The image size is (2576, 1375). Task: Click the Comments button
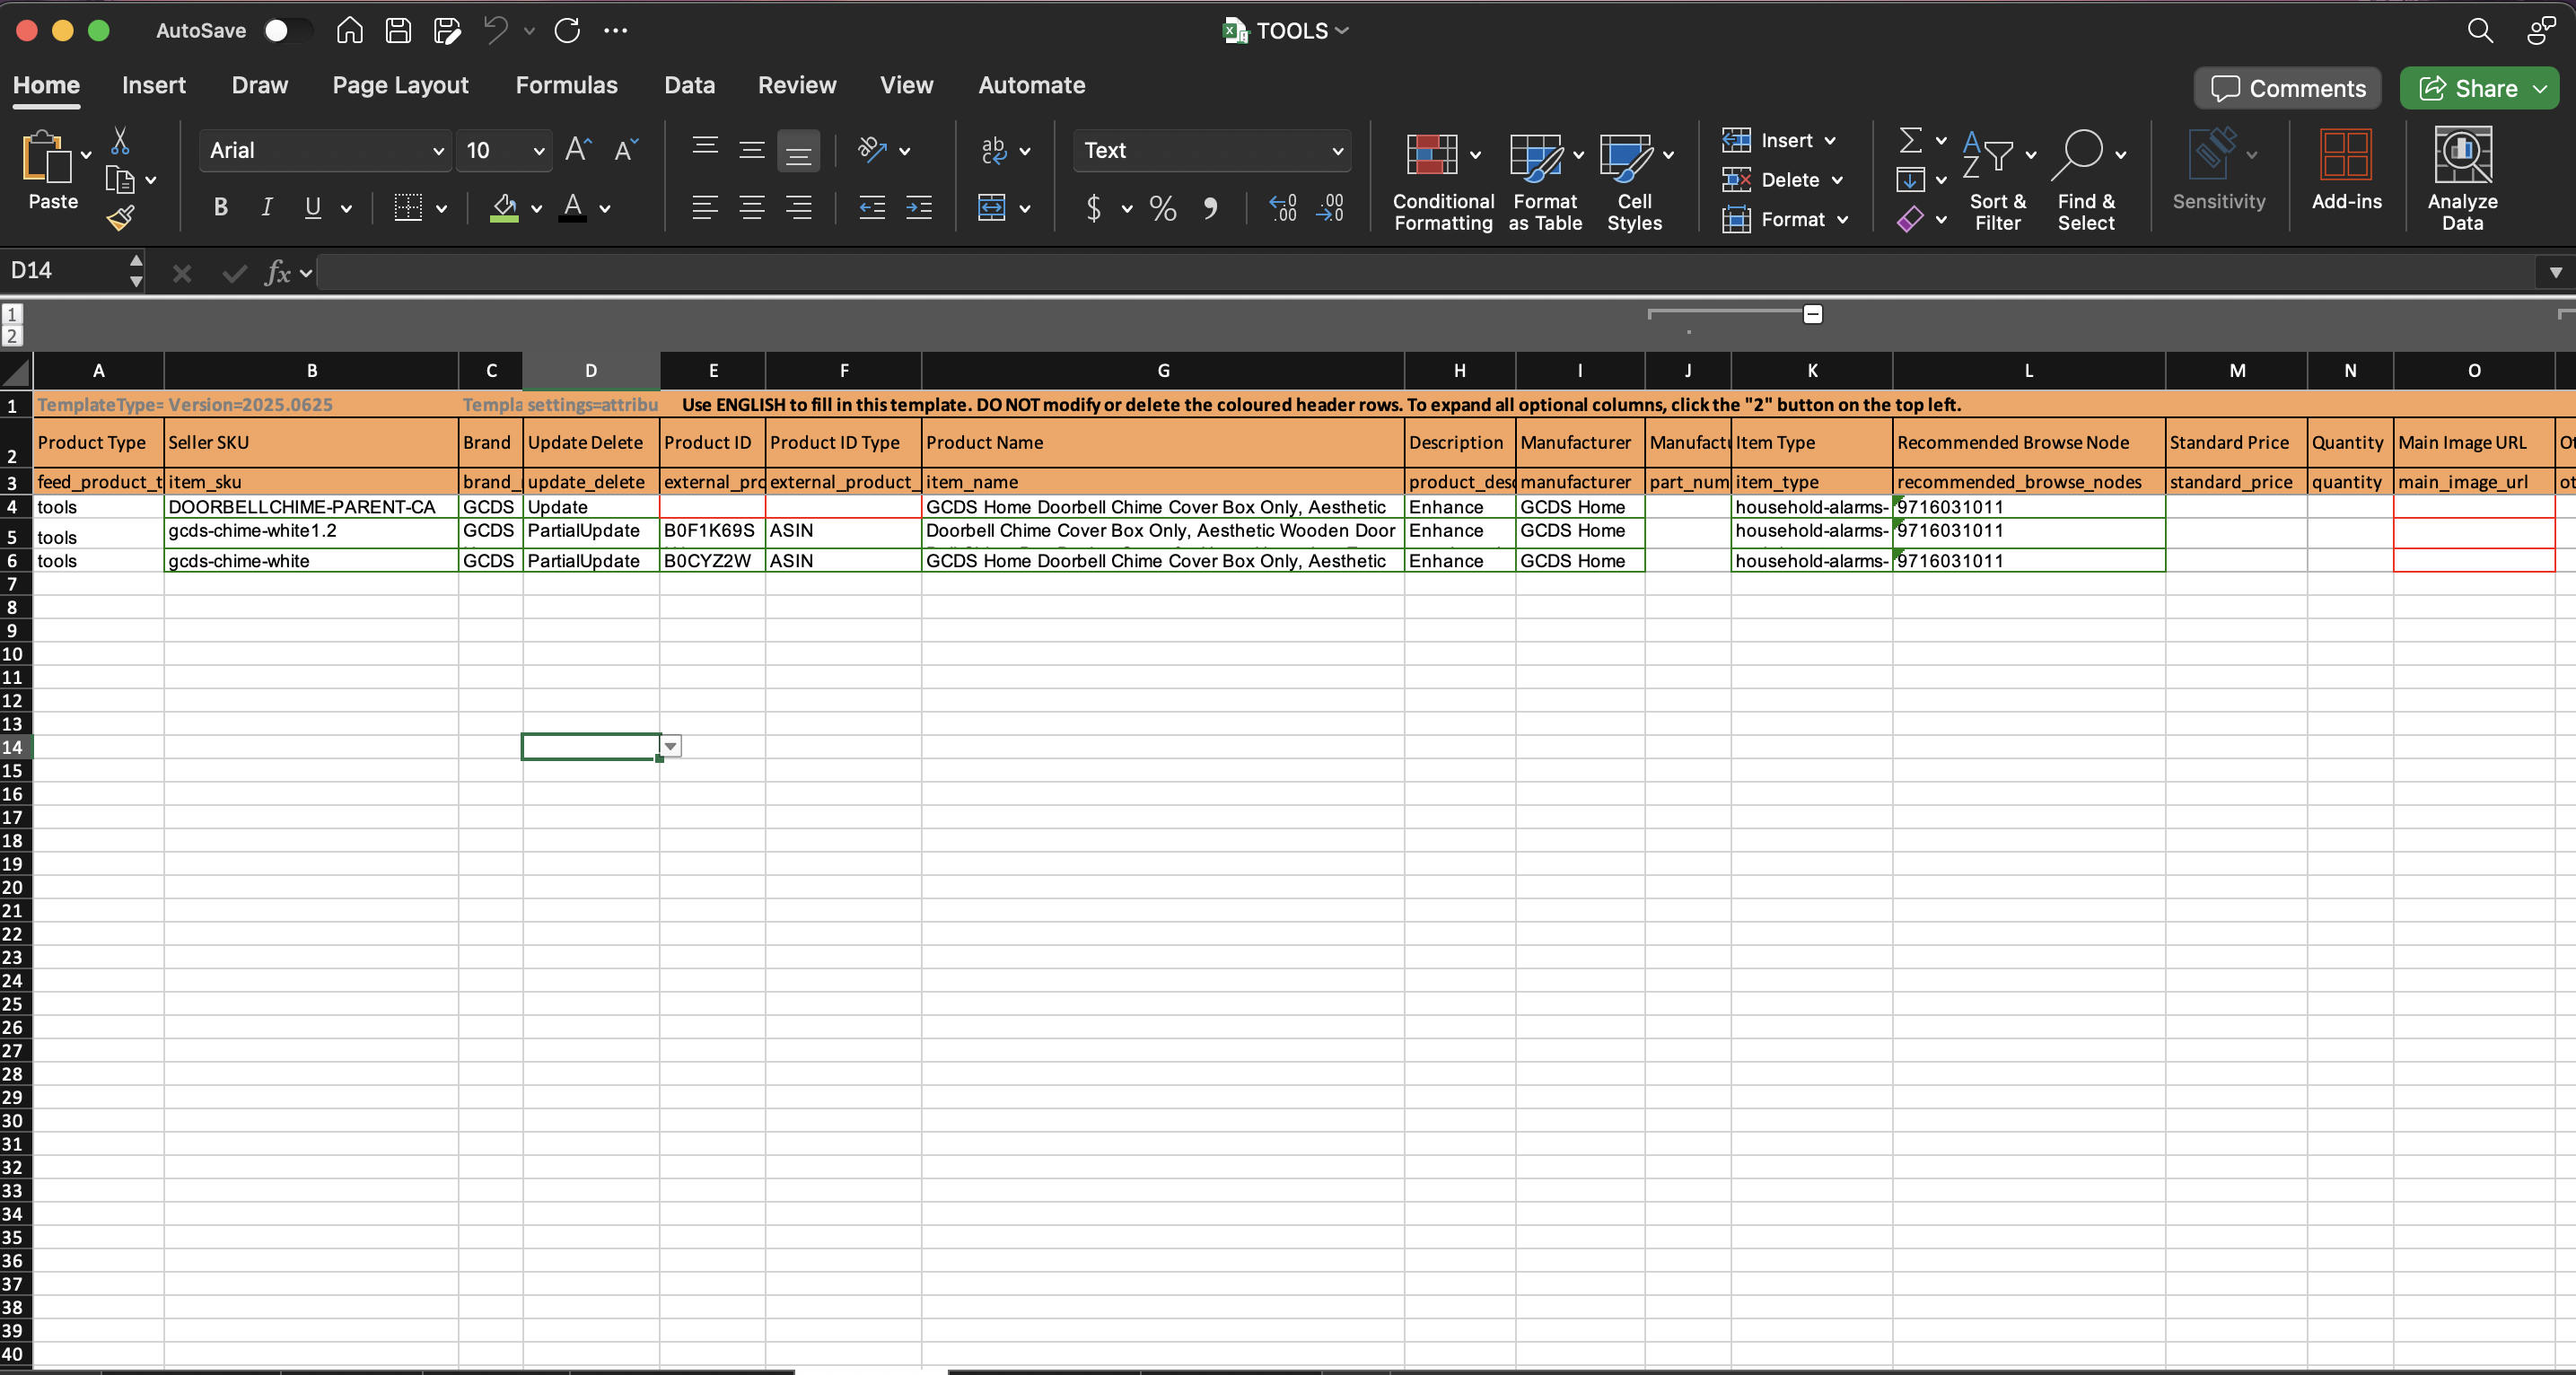tap(2287, 88)
